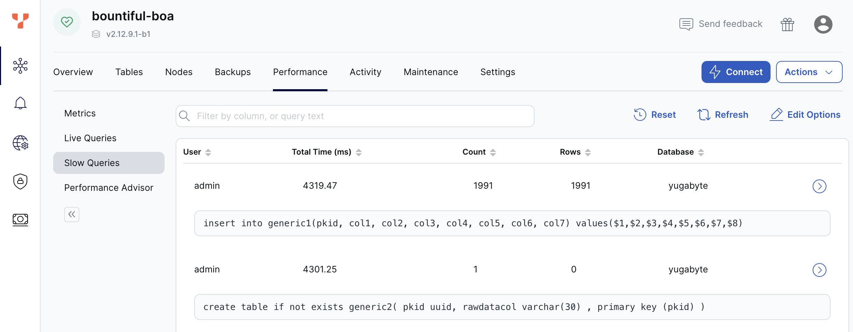Switch to the Activity tab
853x332 pixels.
pyautogui.click(x=365, y=72)
